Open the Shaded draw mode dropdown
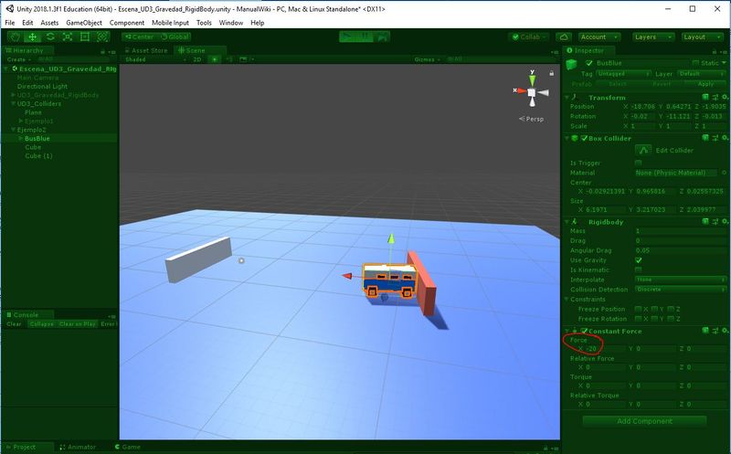 [x=155, y=59]
